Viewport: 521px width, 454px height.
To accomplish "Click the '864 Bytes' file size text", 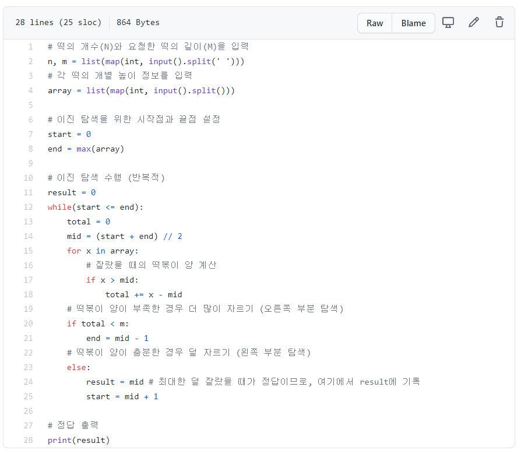I will 138,22.
